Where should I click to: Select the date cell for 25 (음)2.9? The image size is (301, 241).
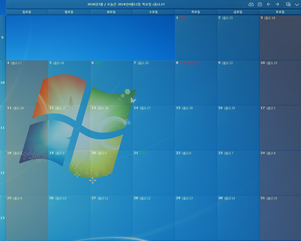pos(27,218)
